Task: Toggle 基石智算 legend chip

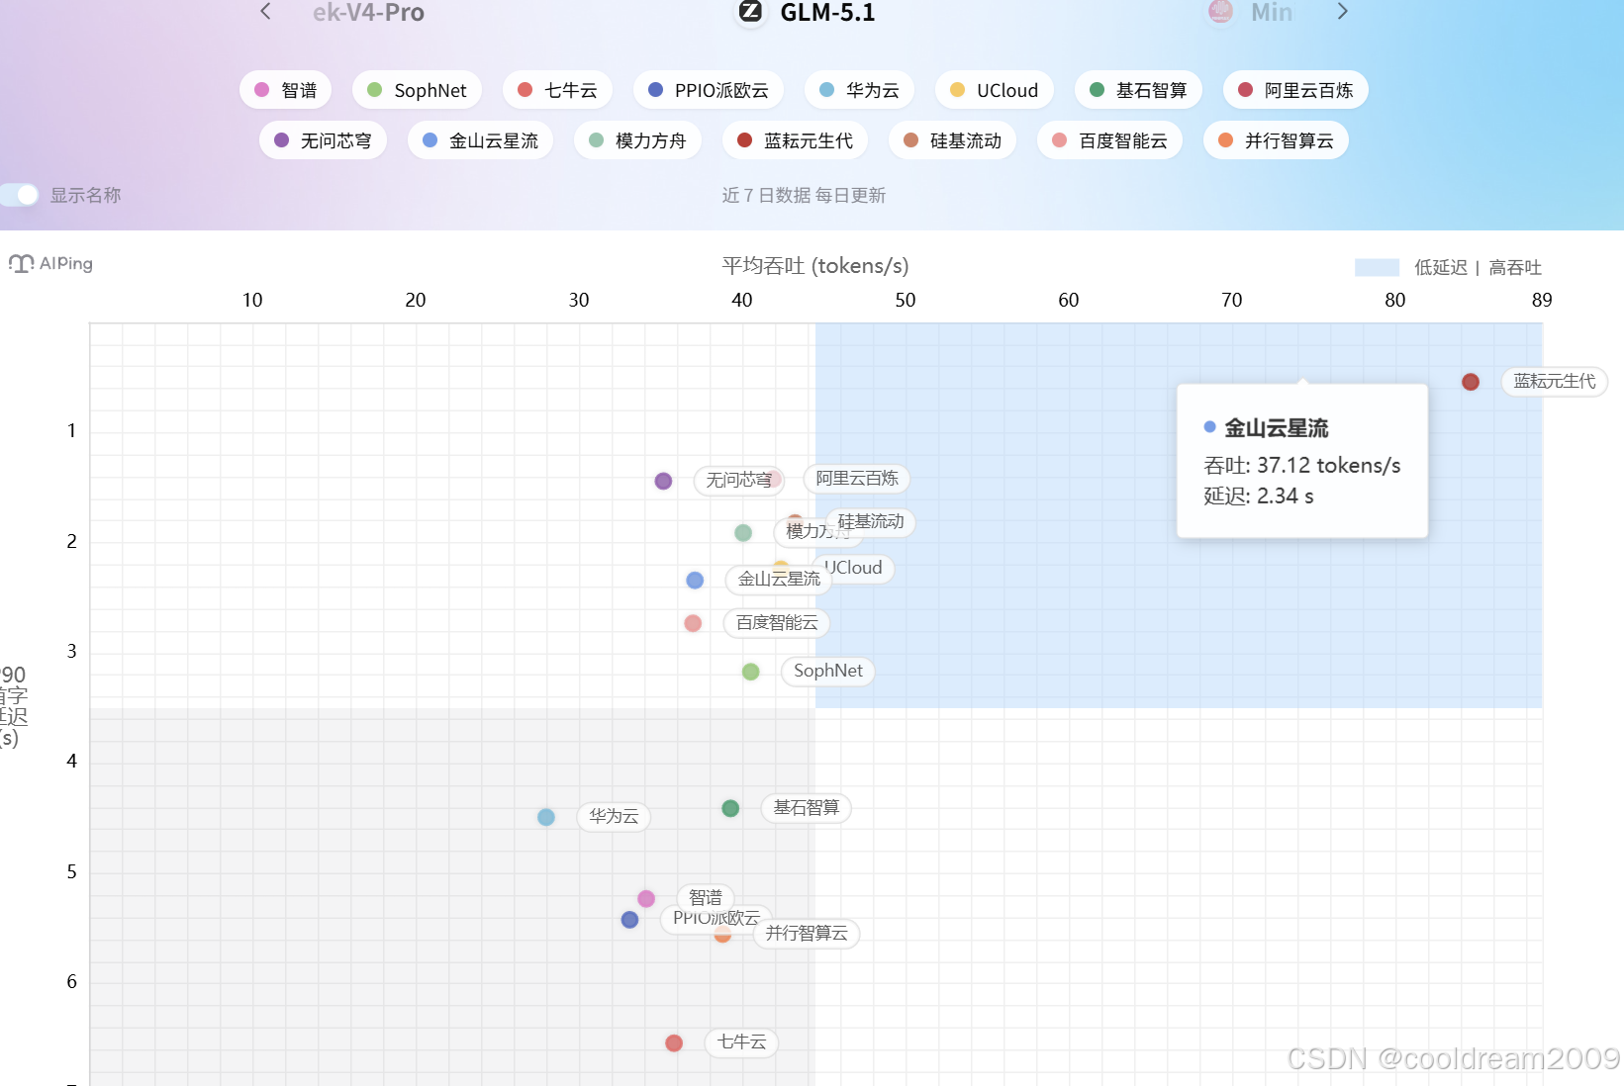Action: point(1138,90)
